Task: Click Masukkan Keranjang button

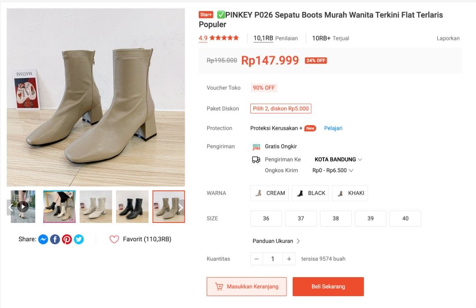Action: [x=246, y=286]
